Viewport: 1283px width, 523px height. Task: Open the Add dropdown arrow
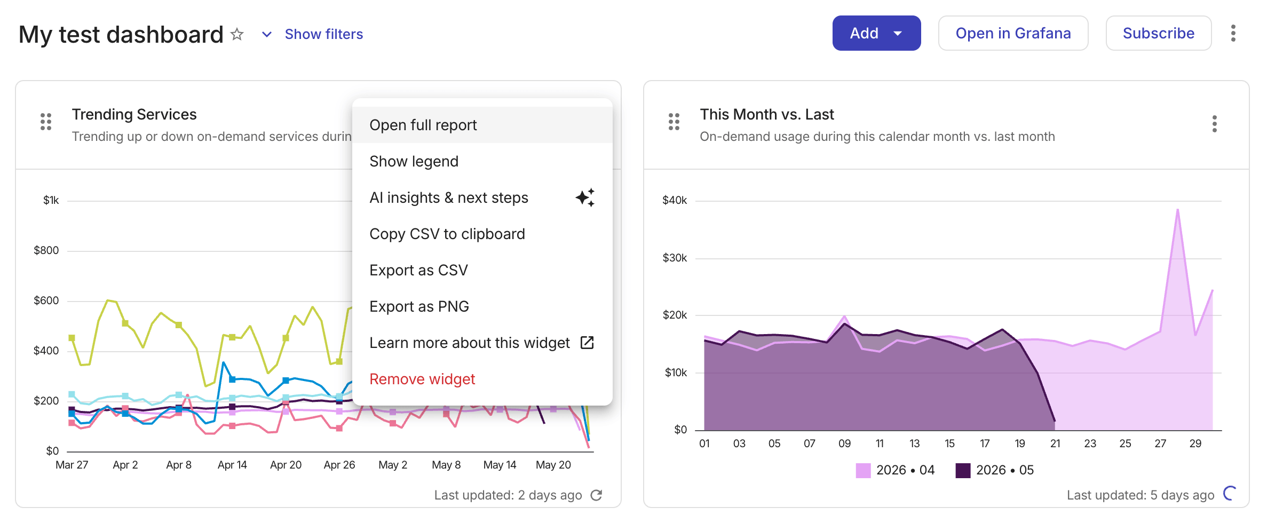coord(898,33)
